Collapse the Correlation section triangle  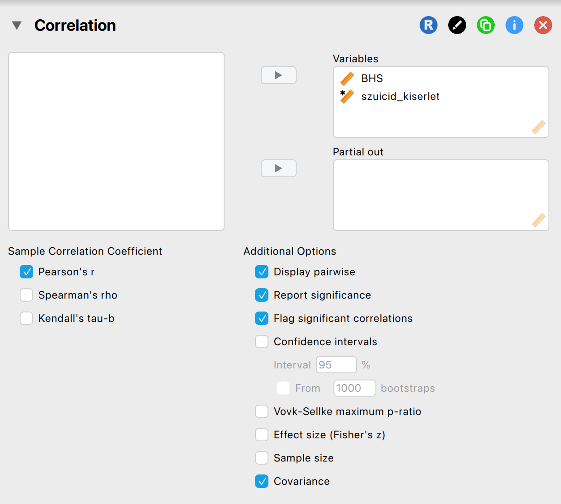[17, 26]
